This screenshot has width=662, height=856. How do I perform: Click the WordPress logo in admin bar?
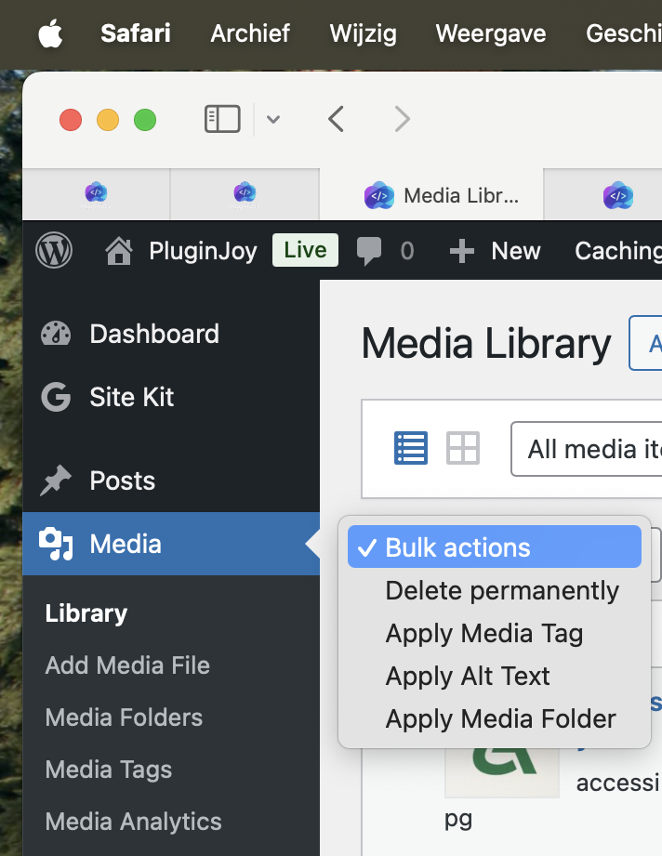tap(53, 250)
